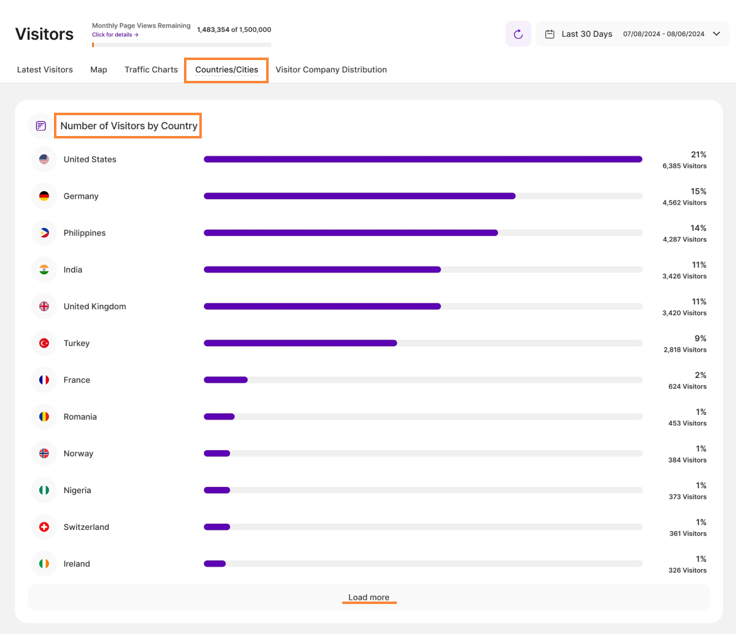The width and height of the screenshot is (736, 634).
Task: Open Visitor Company Distribution tab
Action: (331, 70)
